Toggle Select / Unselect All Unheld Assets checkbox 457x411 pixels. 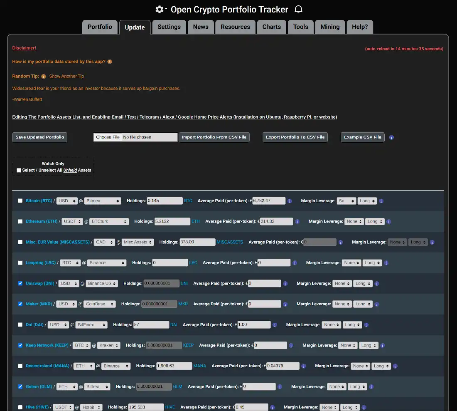(x=19, y=170)
